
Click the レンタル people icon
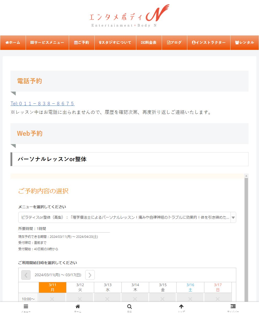point(237,43)
